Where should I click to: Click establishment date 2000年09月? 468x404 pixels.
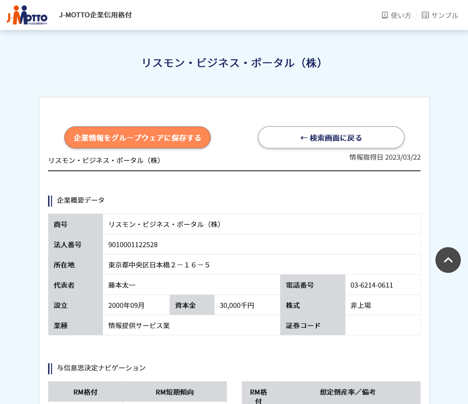coord(126,305)
